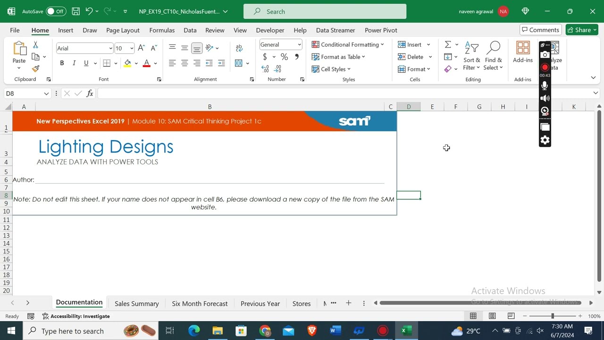Toggle Align Right button
The width and height of the screenshot is (604, 340).
(197, 63)
